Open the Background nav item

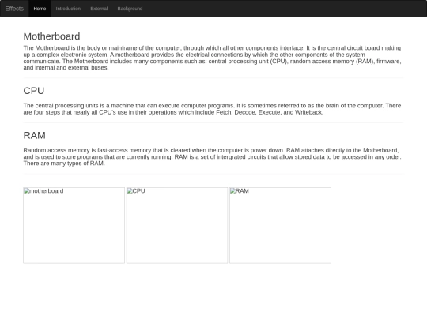point(130,9)
